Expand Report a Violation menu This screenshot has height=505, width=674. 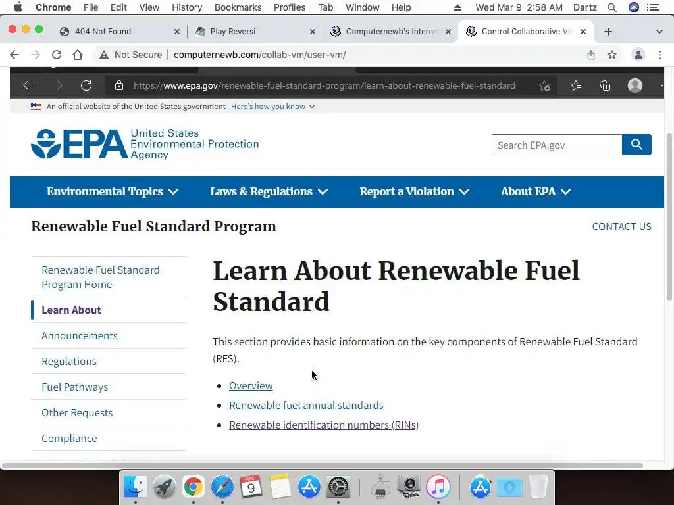(415, 191)
